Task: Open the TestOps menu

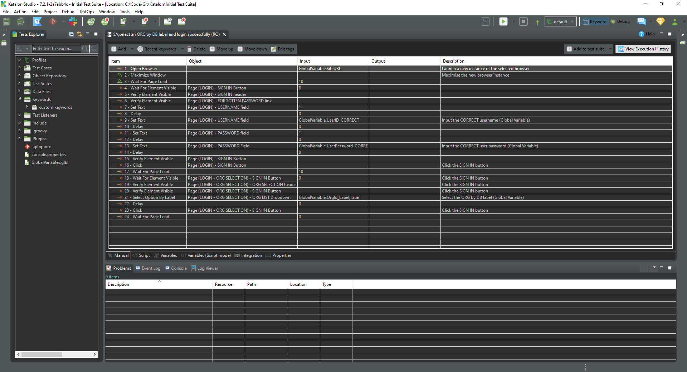Action: [87, 12]
